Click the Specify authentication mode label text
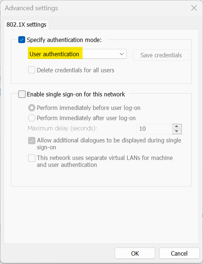 coord(64,40)
